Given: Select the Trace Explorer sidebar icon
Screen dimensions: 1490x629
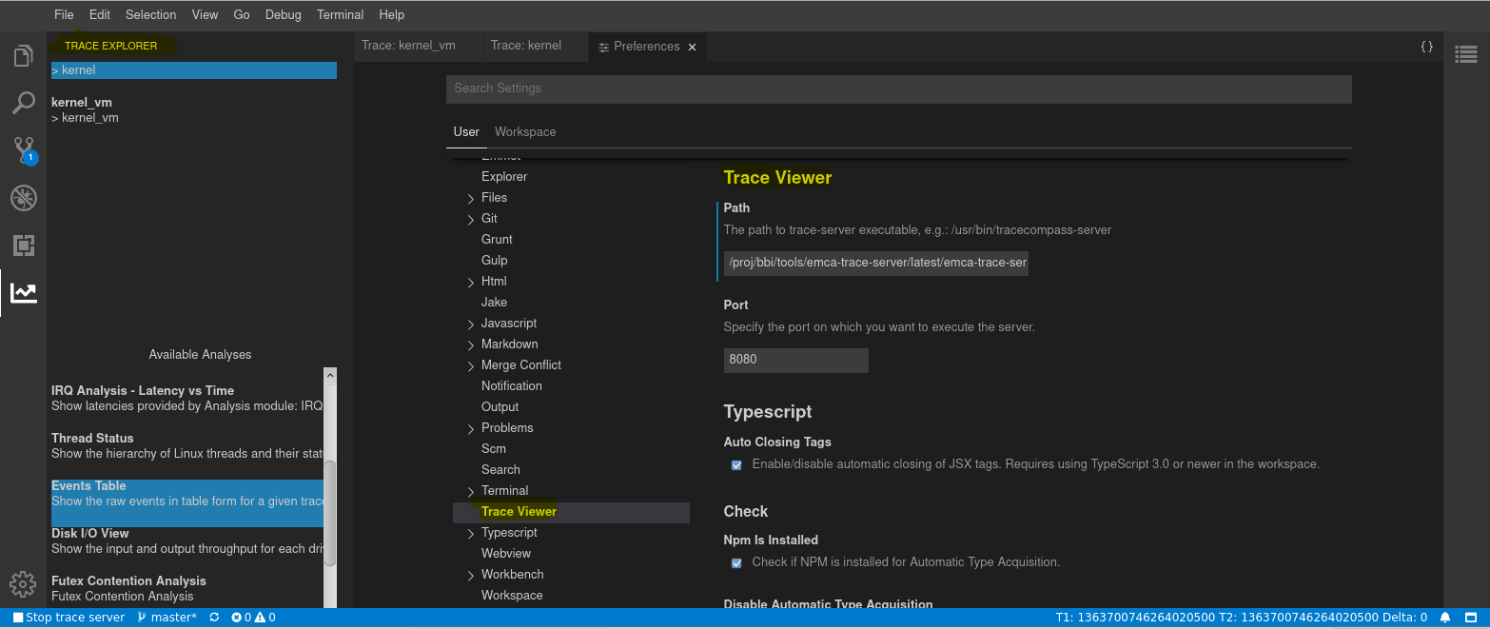Looking at the screenshot, I should 22,293.
